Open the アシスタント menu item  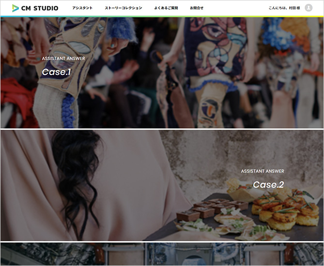click(x=82, y=8)
